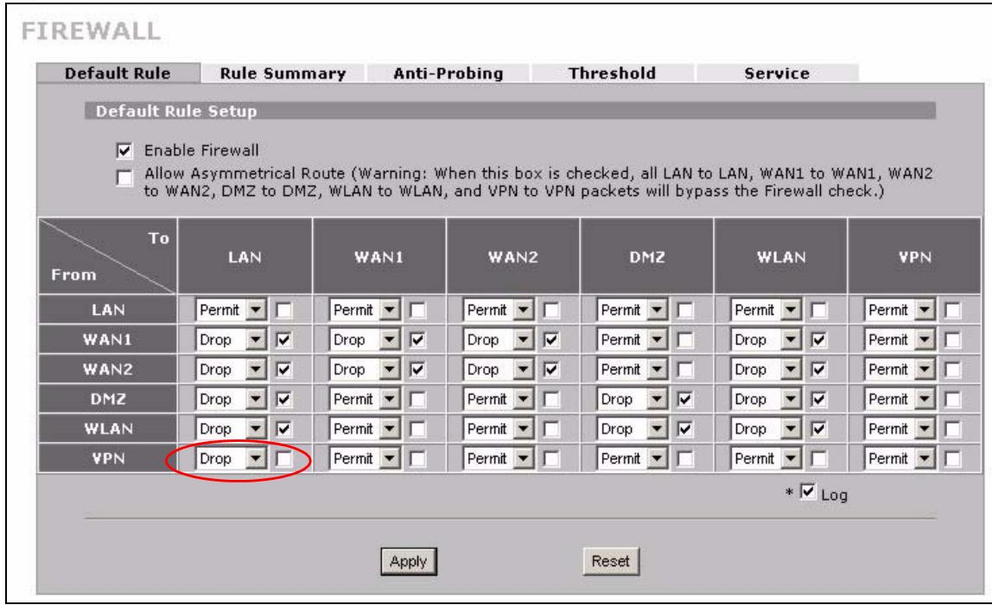Enable log checkbox for WAN1 to DMZ
Viewport: 992px width, 605px height.
coord(685,340)
